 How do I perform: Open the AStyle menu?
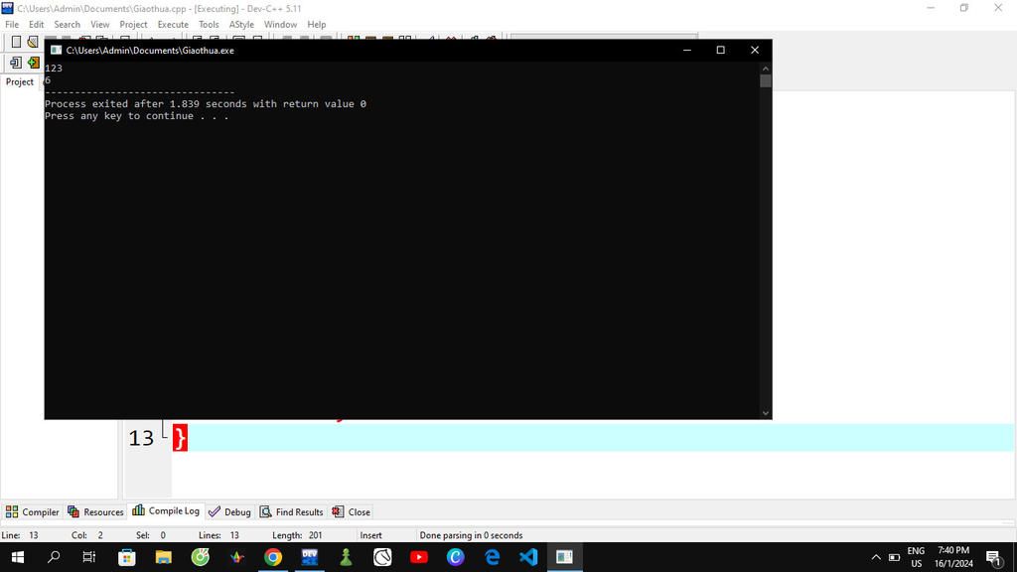pos(241,25)
